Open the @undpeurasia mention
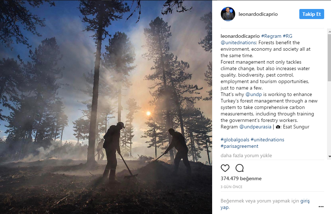 [255, 127]
